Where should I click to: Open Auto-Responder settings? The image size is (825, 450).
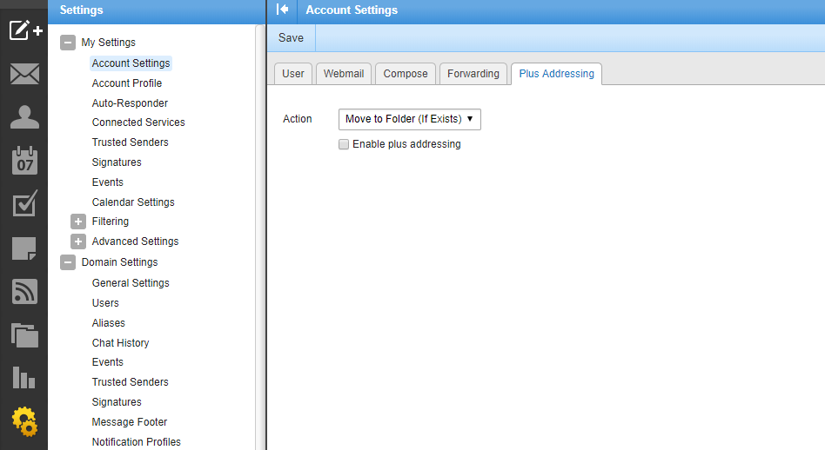click(130, 103)
